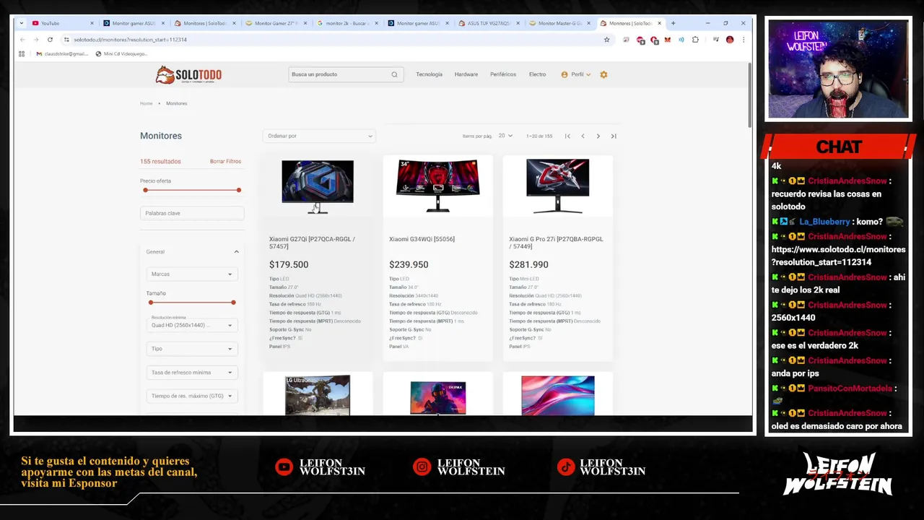
Task: Go to the first results page
Action: (567, 136)
